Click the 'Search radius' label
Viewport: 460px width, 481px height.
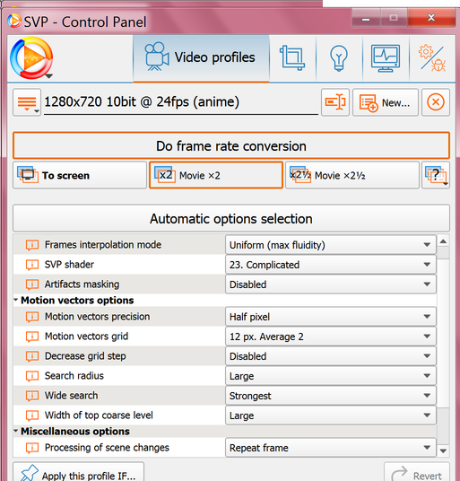click(x=74, y=376)
